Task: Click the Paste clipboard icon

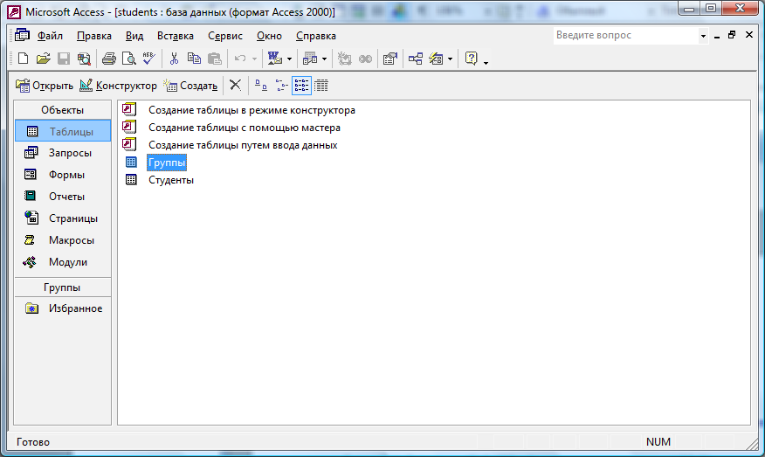Action: click(215, 59)
